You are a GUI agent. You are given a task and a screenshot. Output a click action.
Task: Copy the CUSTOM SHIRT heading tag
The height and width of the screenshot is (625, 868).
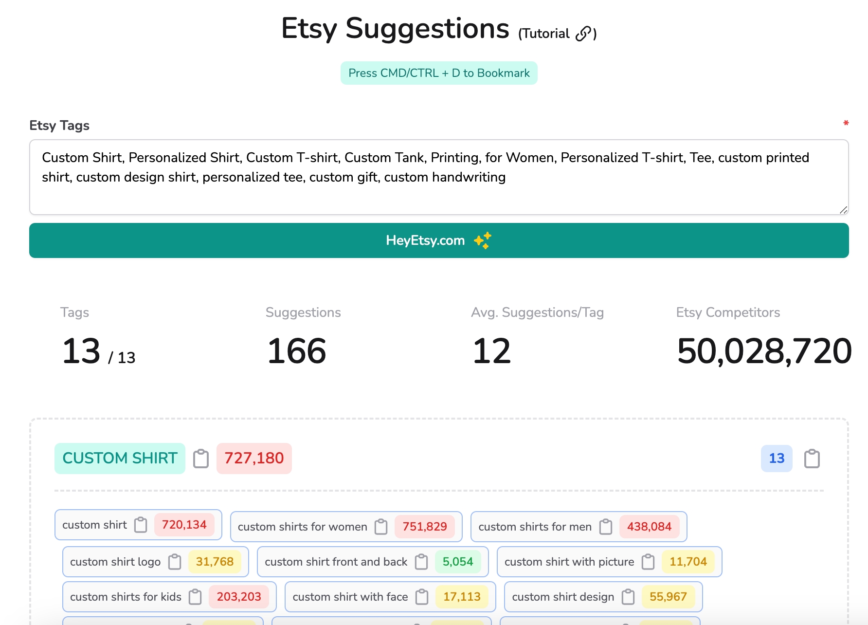[201, 459]
